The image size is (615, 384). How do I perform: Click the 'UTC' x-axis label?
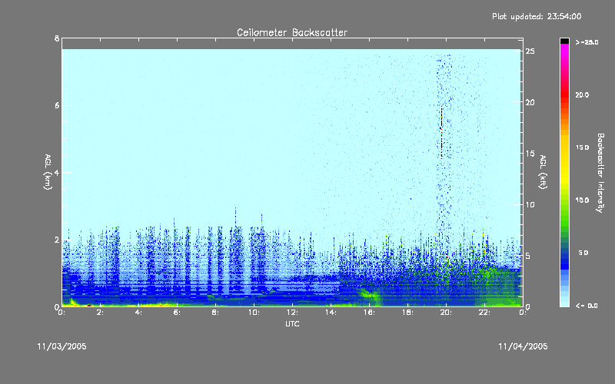click(x=292, y=323)
